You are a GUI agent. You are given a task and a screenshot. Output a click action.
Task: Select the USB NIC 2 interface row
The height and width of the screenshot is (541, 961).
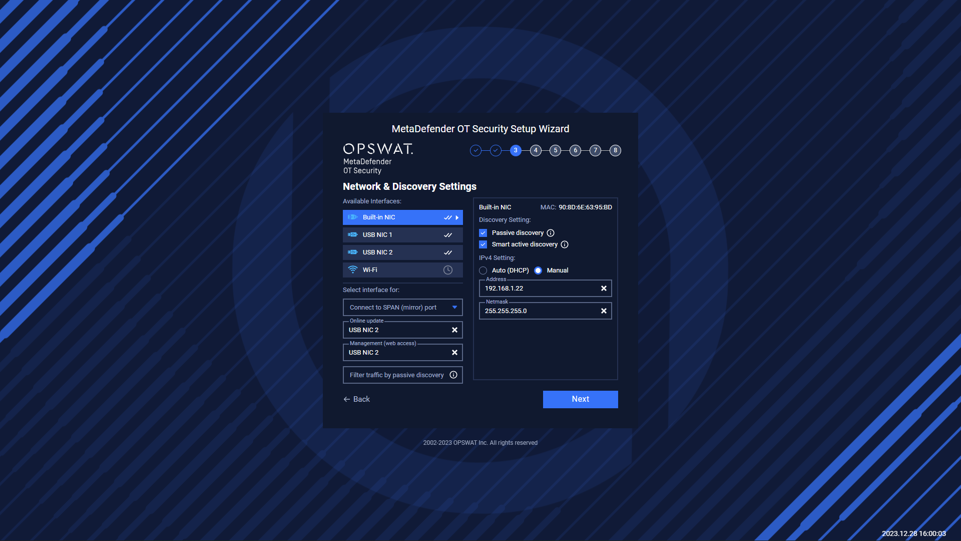pos(402,252)
